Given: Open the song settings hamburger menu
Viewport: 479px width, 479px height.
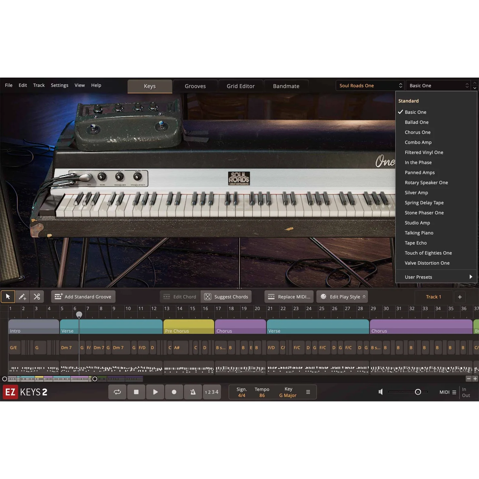Looking at the screenshot, I should point(308,392).
